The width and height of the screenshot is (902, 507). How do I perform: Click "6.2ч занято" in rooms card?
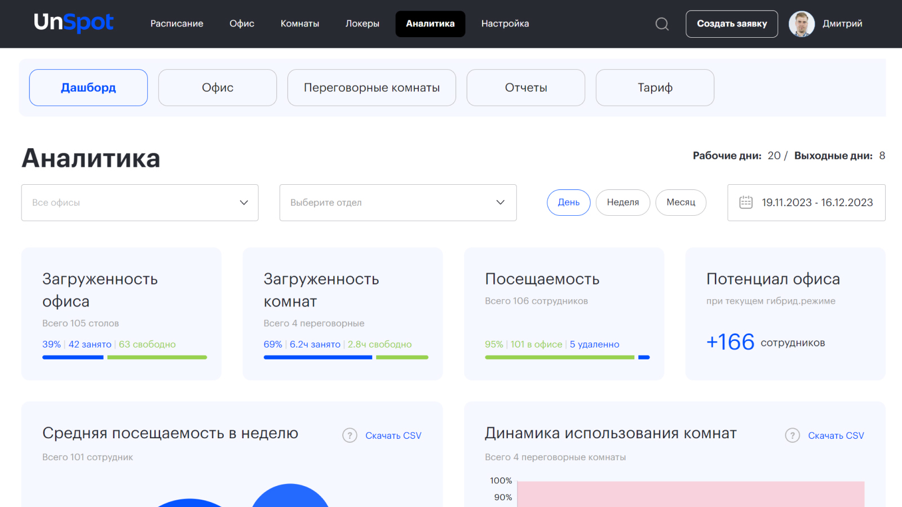(x=315, y=344)
